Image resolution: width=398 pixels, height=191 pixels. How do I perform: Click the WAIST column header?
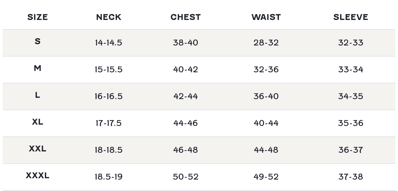pos(266,17)
